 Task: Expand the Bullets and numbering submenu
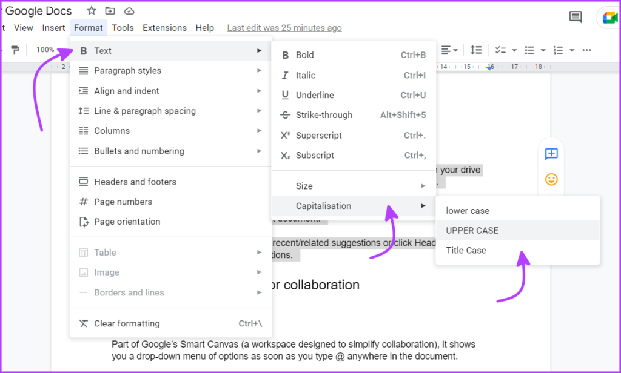pyautogui.click(x=170, y=151)
